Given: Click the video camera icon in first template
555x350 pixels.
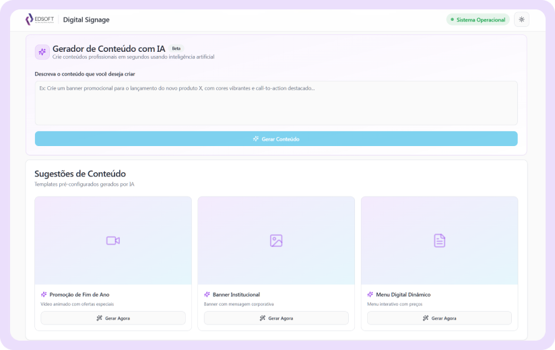Looking at the screenshot, I should pos(112,240).
